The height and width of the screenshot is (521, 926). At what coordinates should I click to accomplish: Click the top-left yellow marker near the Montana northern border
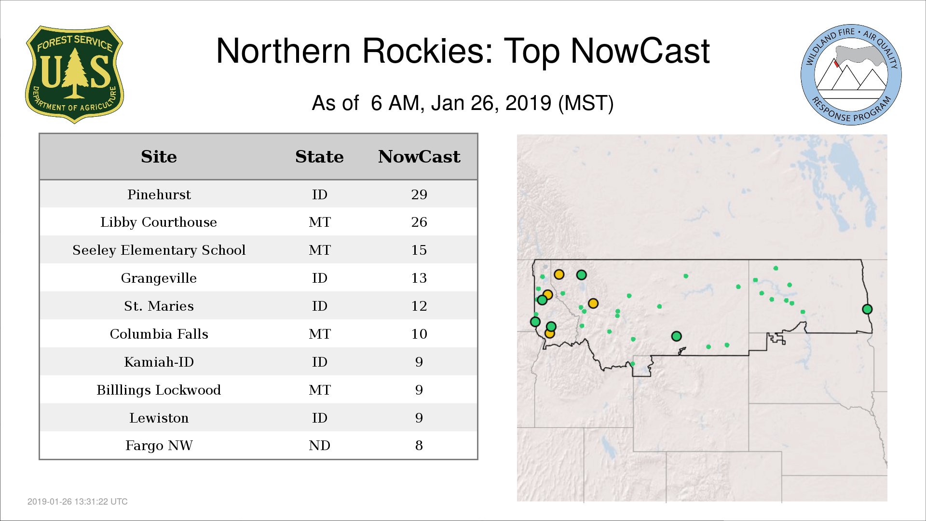[559, 274]
